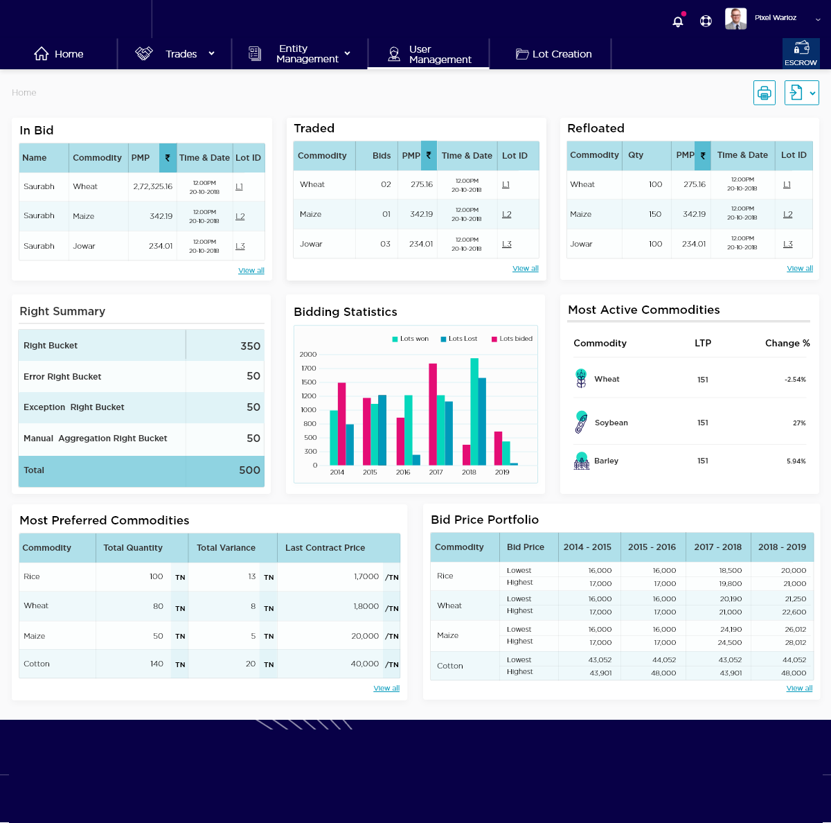The height and width of the screenshot is (823, 831).
Task: Click the rupee icon in Traded table
Action: click(x=429, y=155)
